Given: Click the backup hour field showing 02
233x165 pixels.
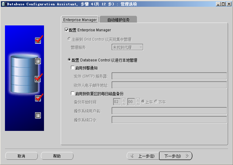Looking at the screenshot, I should click(x=116, y=102).
